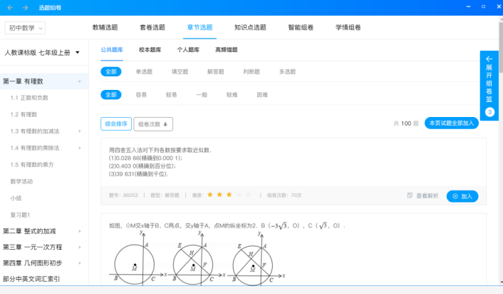Click the vertical scrollbar on right edge
The height and width of the screenshot is (294, 503).
point(501,151)
